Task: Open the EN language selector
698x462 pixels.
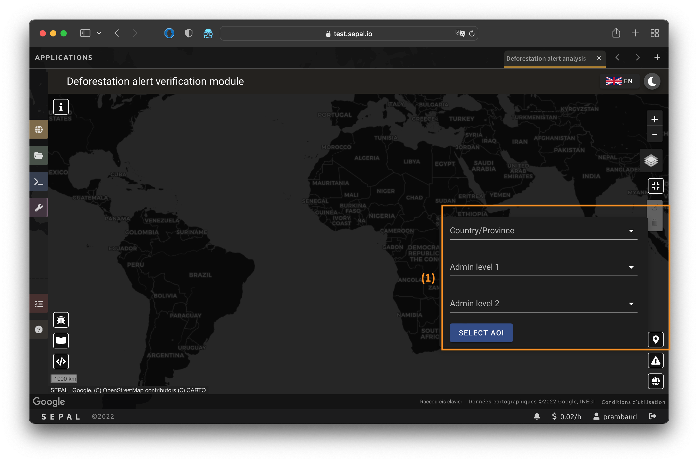Action: 619,81
